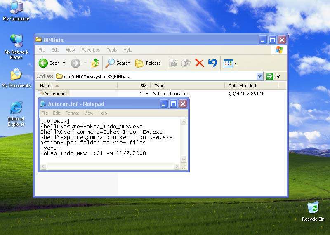Click the red Delete icon in toolbar
Screen dimensions: 330x235
[199, 63]
